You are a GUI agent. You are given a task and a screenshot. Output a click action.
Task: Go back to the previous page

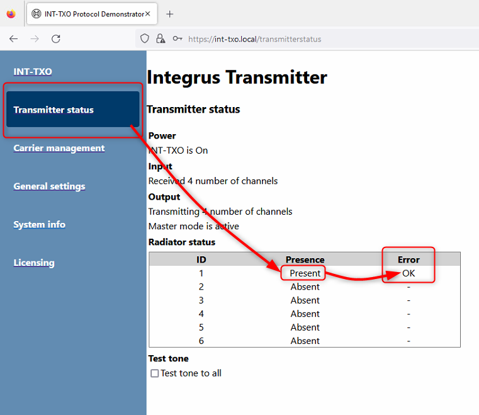tap(13, 39)
